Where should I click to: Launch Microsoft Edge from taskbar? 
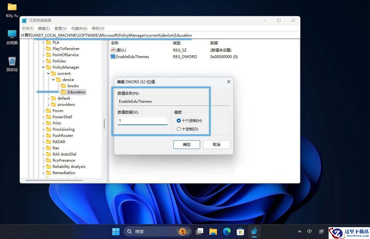pyautogui.click(x=227, y=232)
